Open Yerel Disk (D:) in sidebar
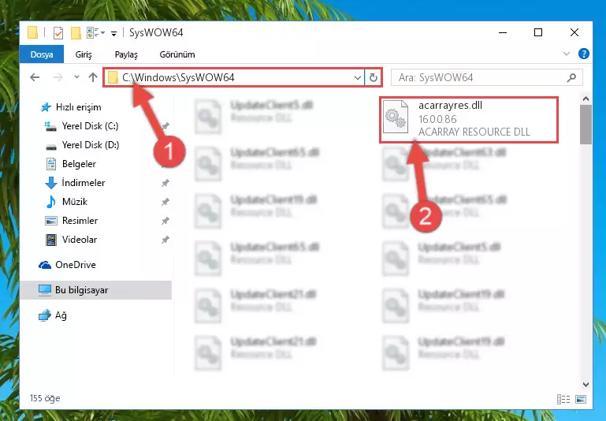 (x=91, y=145)
